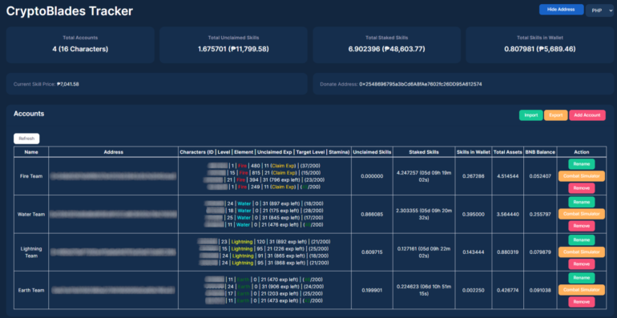Click the Lightning character row with 120 exp
Viewport: 617px width, 318px height.
pyautogui.click(x=264, y=242)
